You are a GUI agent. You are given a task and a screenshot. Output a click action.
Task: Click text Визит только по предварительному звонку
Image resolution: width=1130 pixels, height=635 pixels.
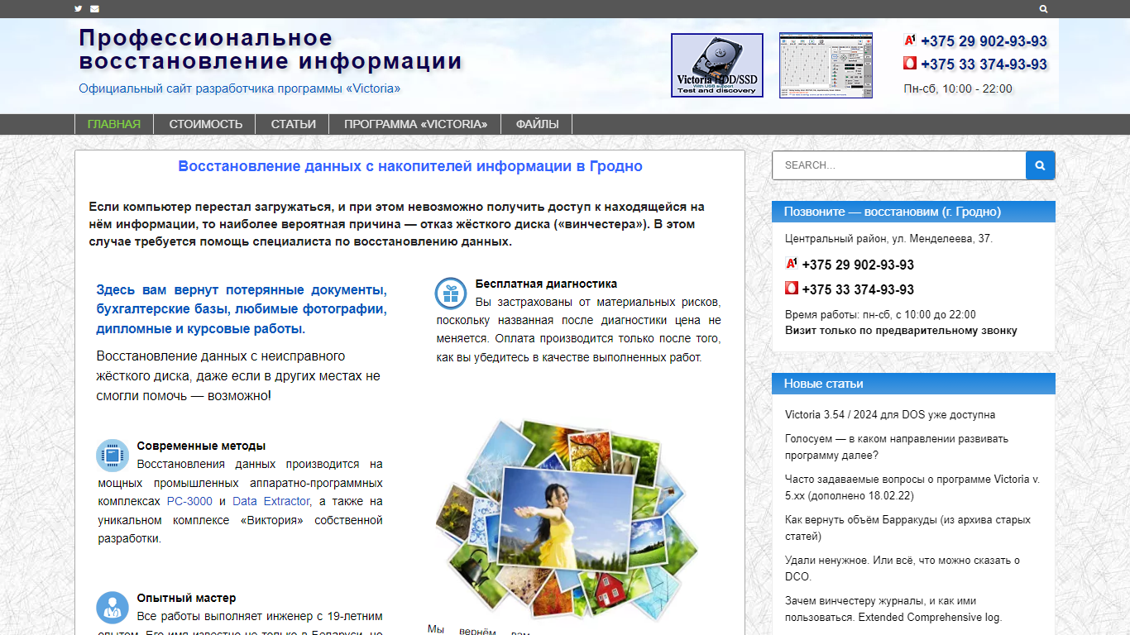[x=901, y=331]
